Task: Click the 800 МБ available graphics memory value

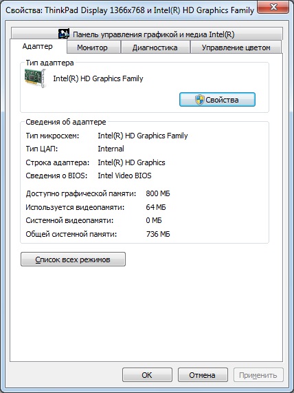Action: [158, 193]
